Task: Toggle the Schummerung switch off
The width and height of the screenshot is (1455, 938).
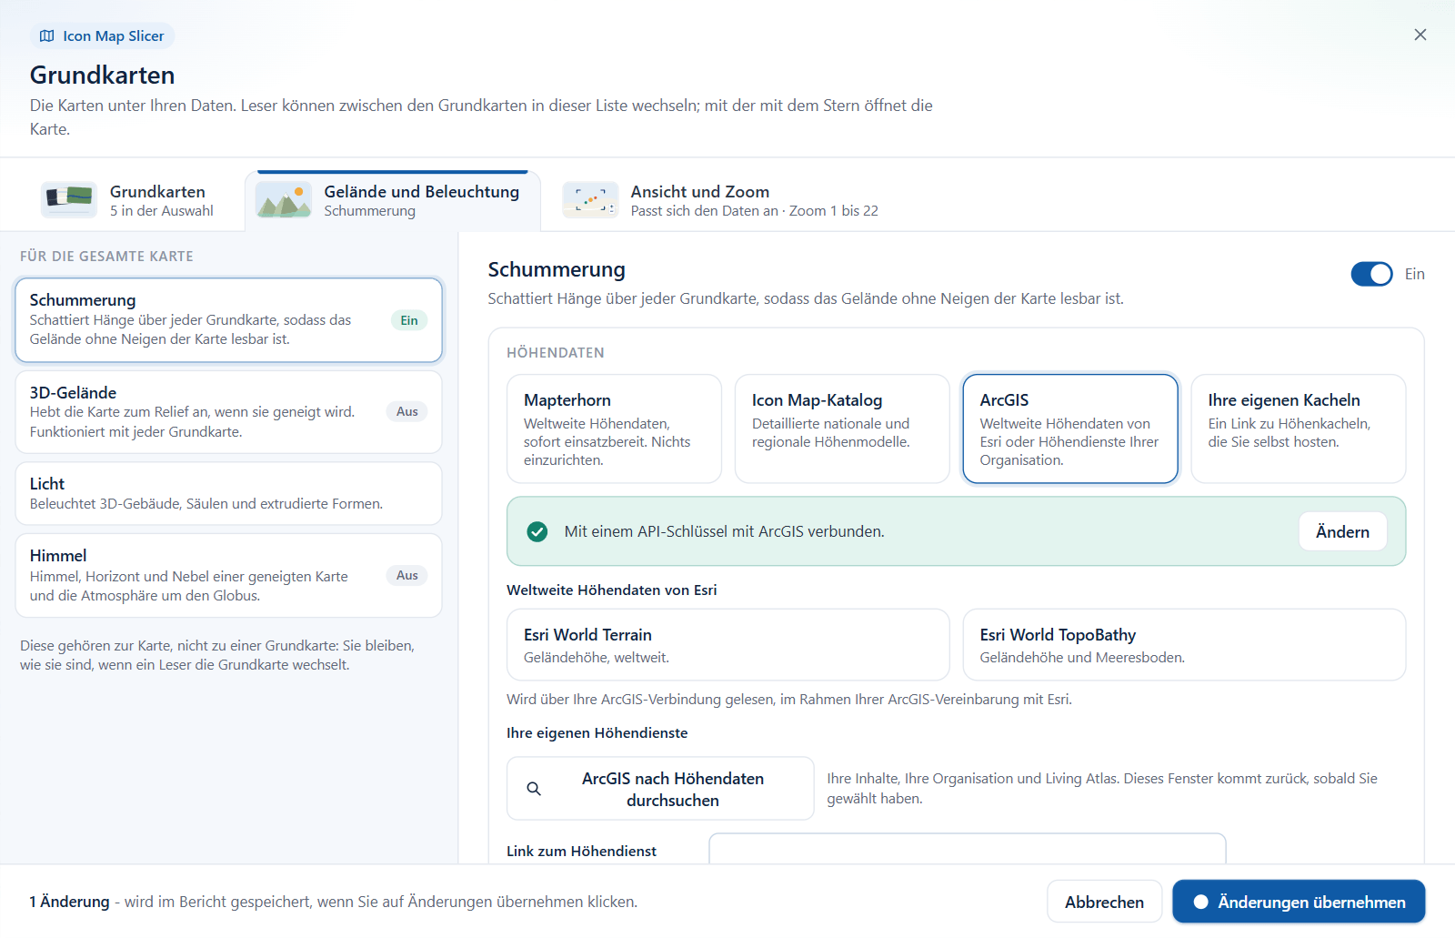Action: coord(1371,274)
